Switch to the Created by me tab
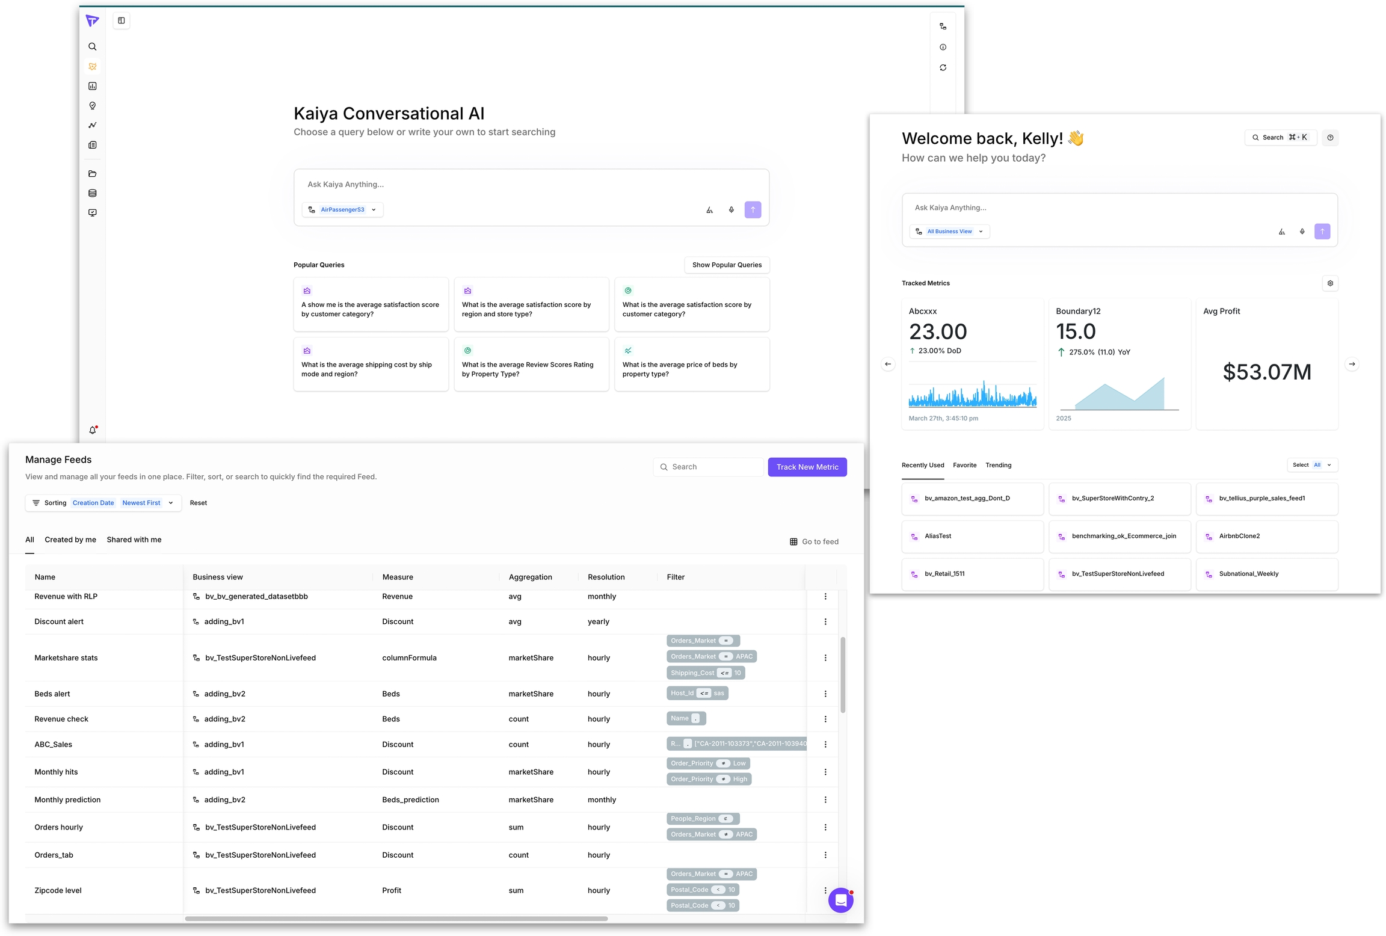Viewport: 1386px width, 936px height. [x=70, y=540]
